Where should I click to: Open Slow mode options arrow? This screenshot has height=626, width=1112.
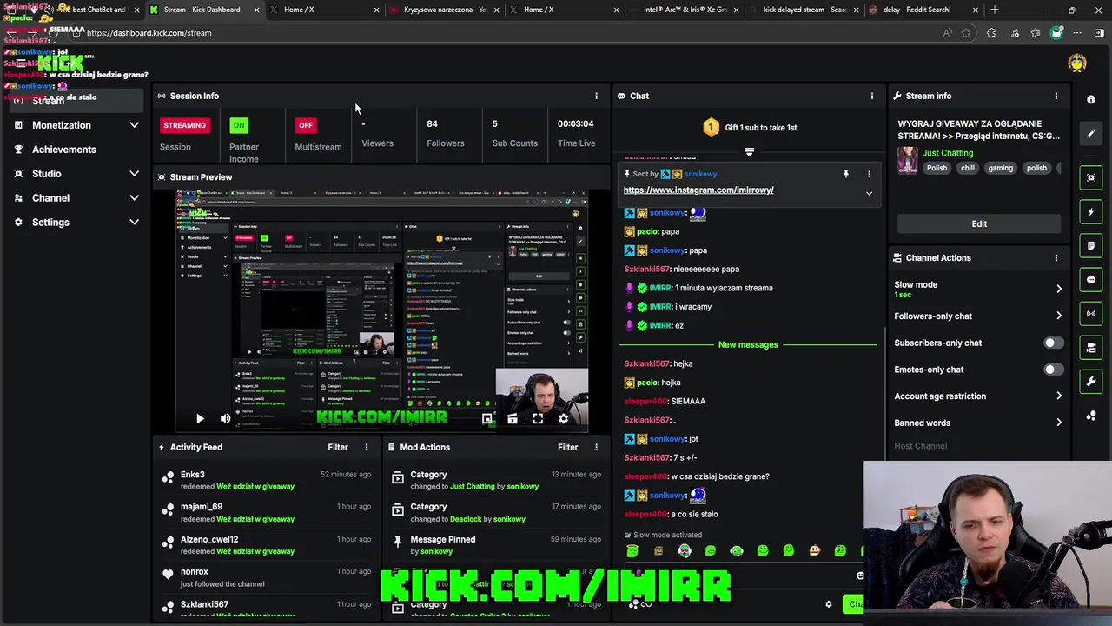pos(1058,289)
